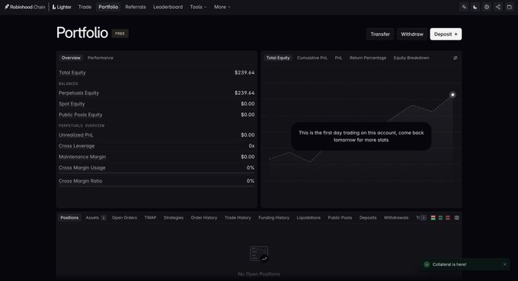518x281 pixels.
Task: Click the FREE account badge
Action: click(x=120, y=33)
